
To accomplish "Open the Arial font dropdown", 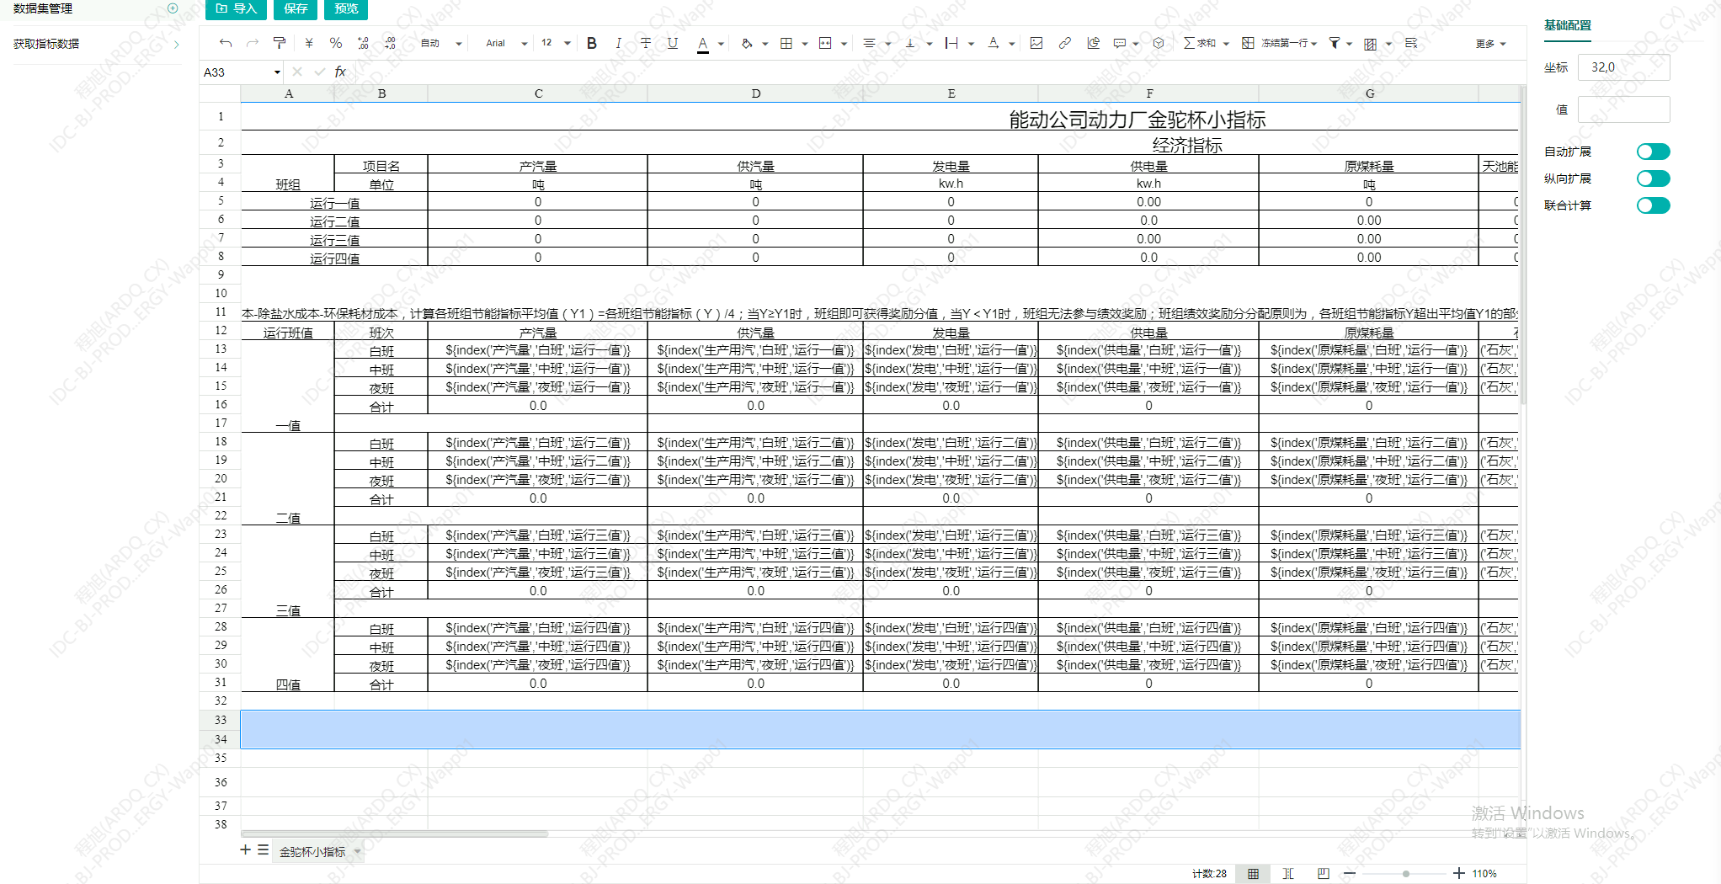I will click(506, 43).
